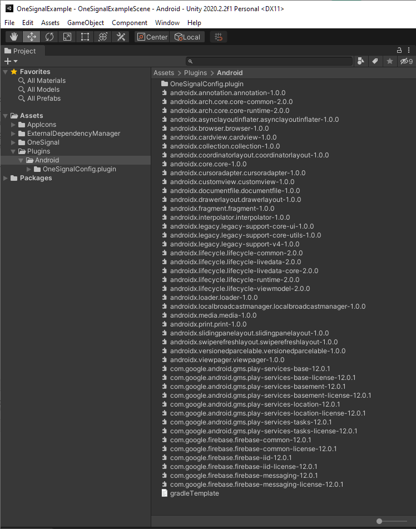Collapse the Assets tree root

[6, 116]
